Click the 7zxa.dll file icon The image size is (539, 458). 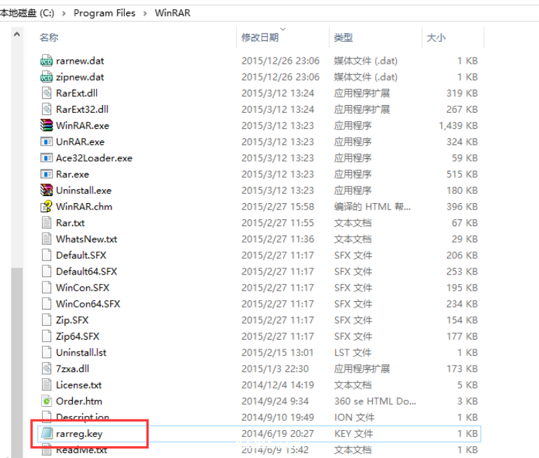click(x=46, y=369)
